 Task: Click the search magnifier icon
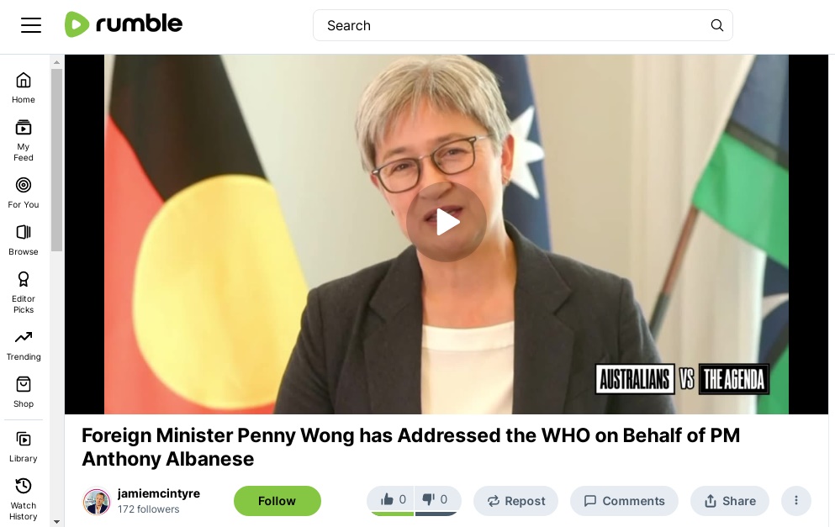click(716, 25)
